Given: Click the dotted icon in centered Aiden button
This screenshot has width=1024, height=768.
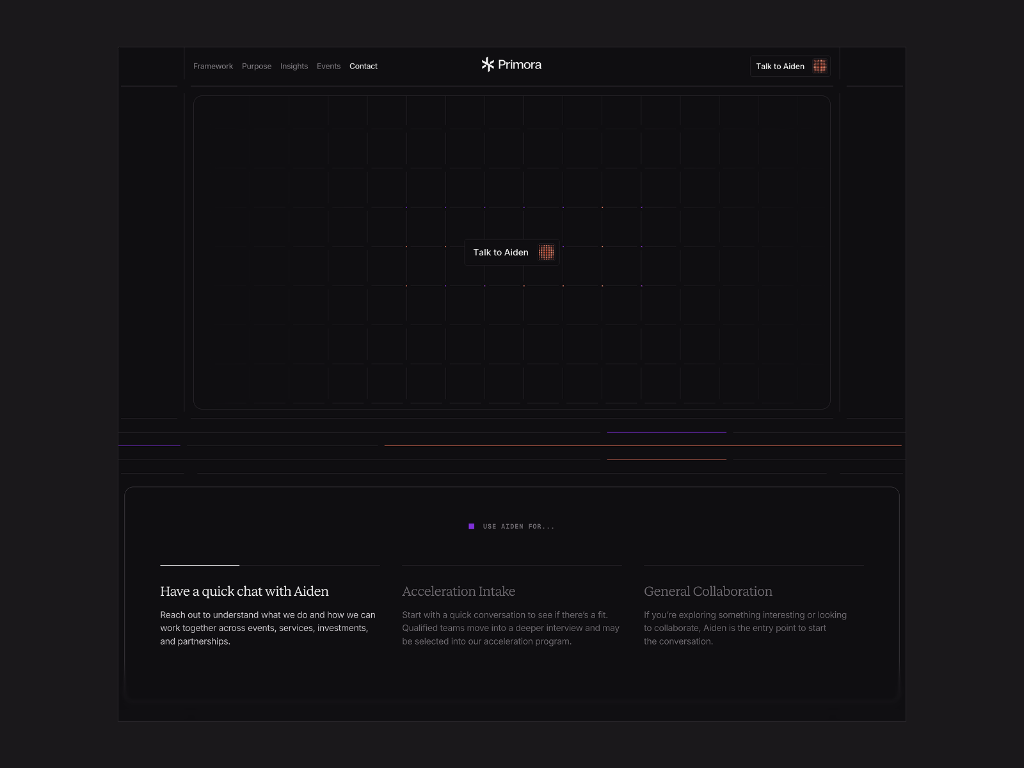Looking at the screenshot, I should pyautogui.click(x=546, y=252).
